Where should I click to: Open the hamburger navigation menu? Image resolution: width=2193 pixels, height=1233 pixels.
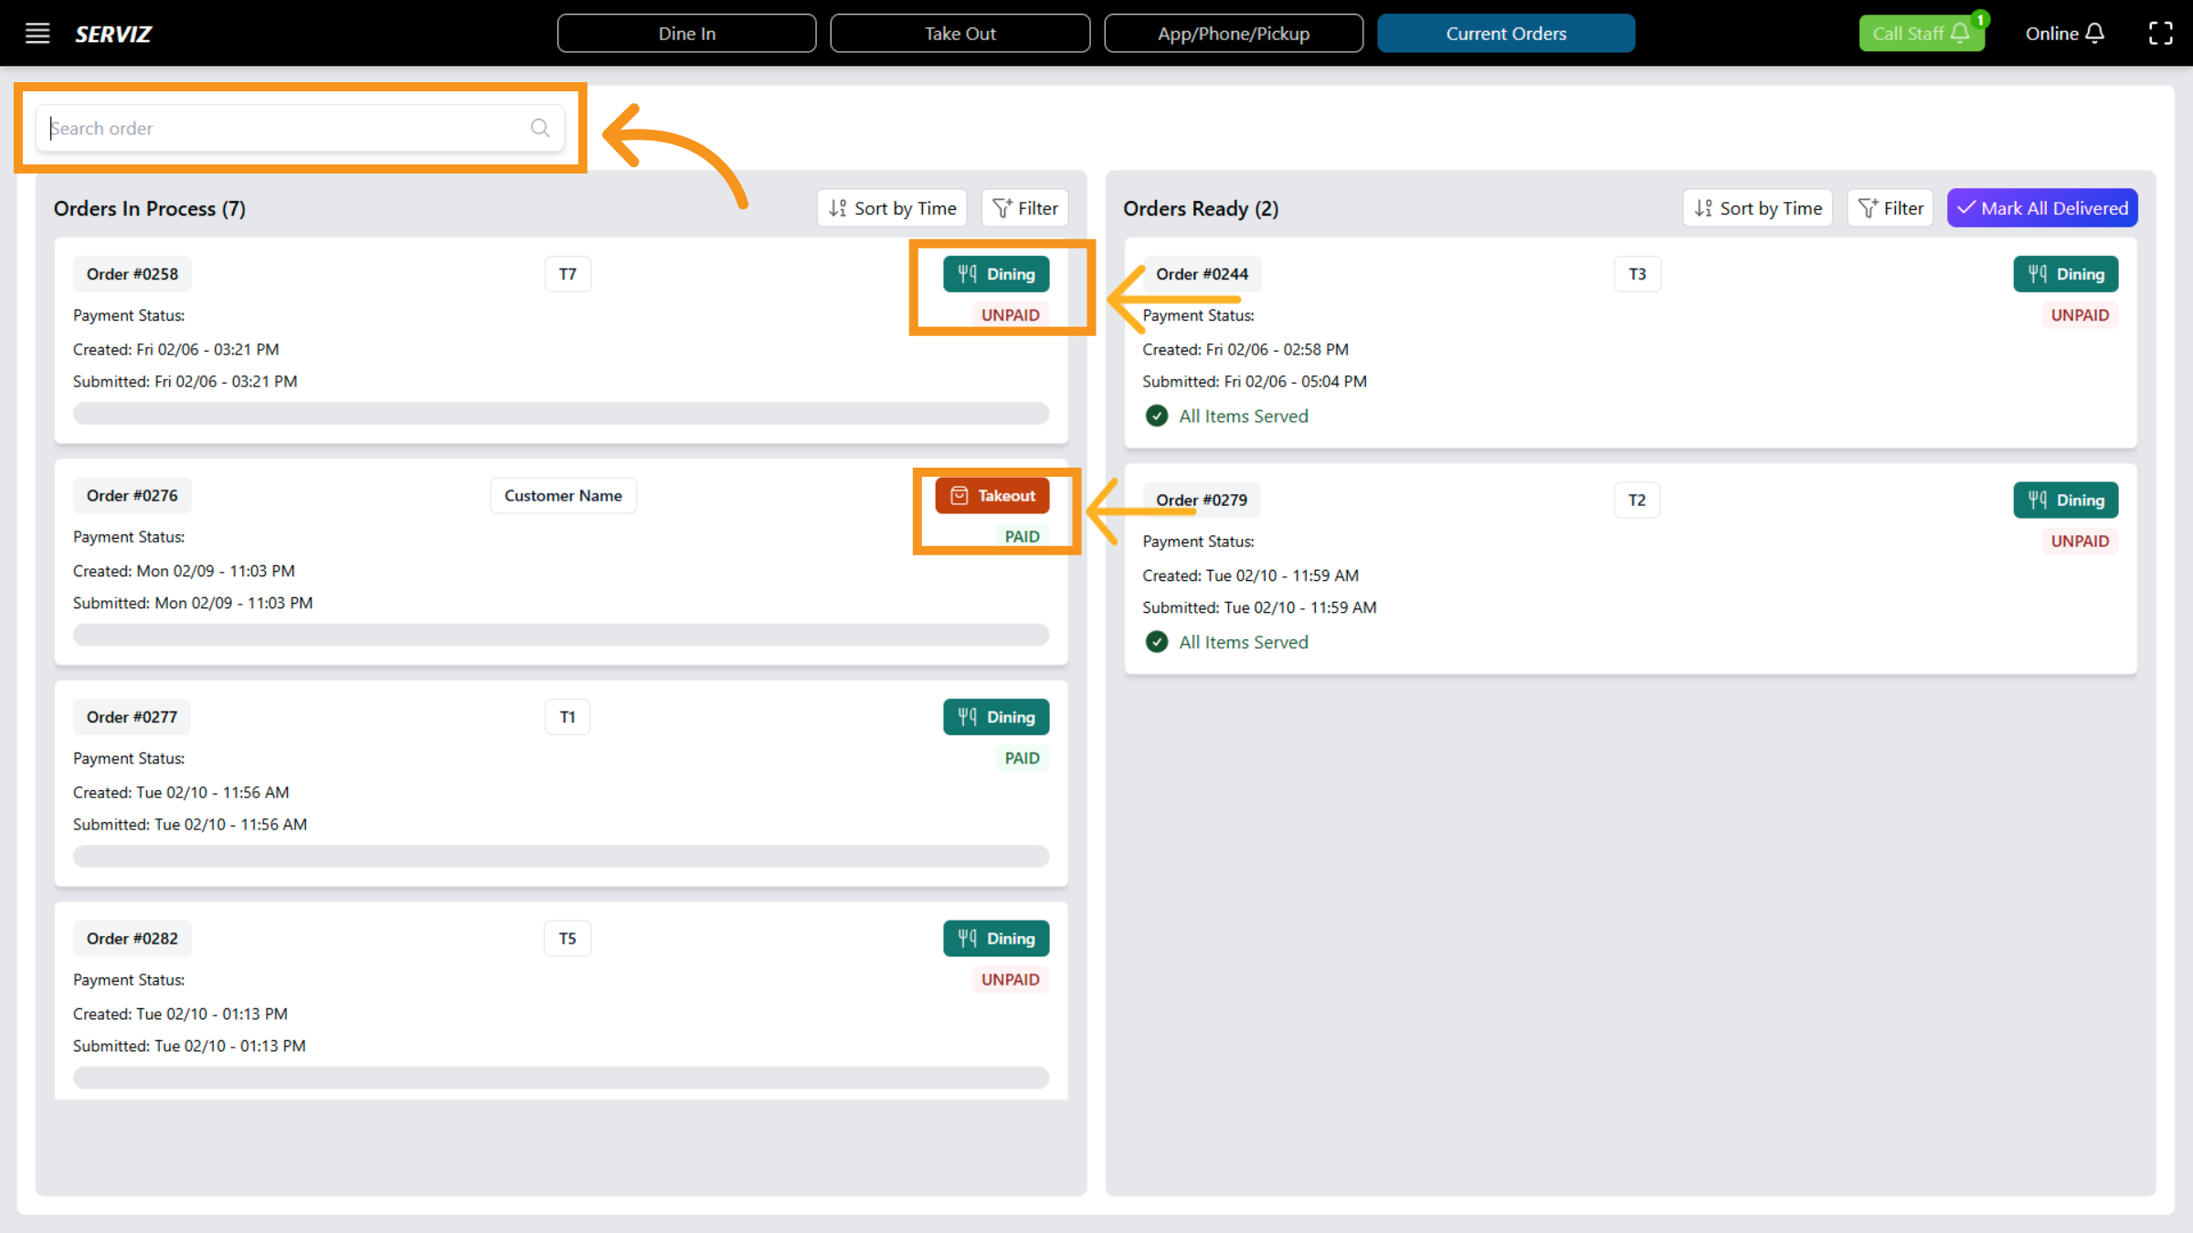[x=37, y=33]
